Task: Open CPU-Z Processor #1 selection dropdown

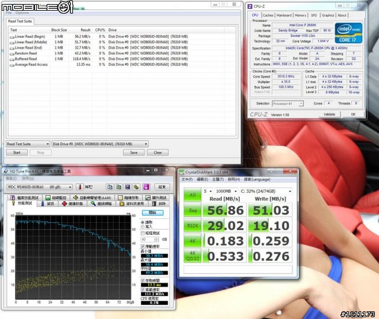Action: click(288, 104)
